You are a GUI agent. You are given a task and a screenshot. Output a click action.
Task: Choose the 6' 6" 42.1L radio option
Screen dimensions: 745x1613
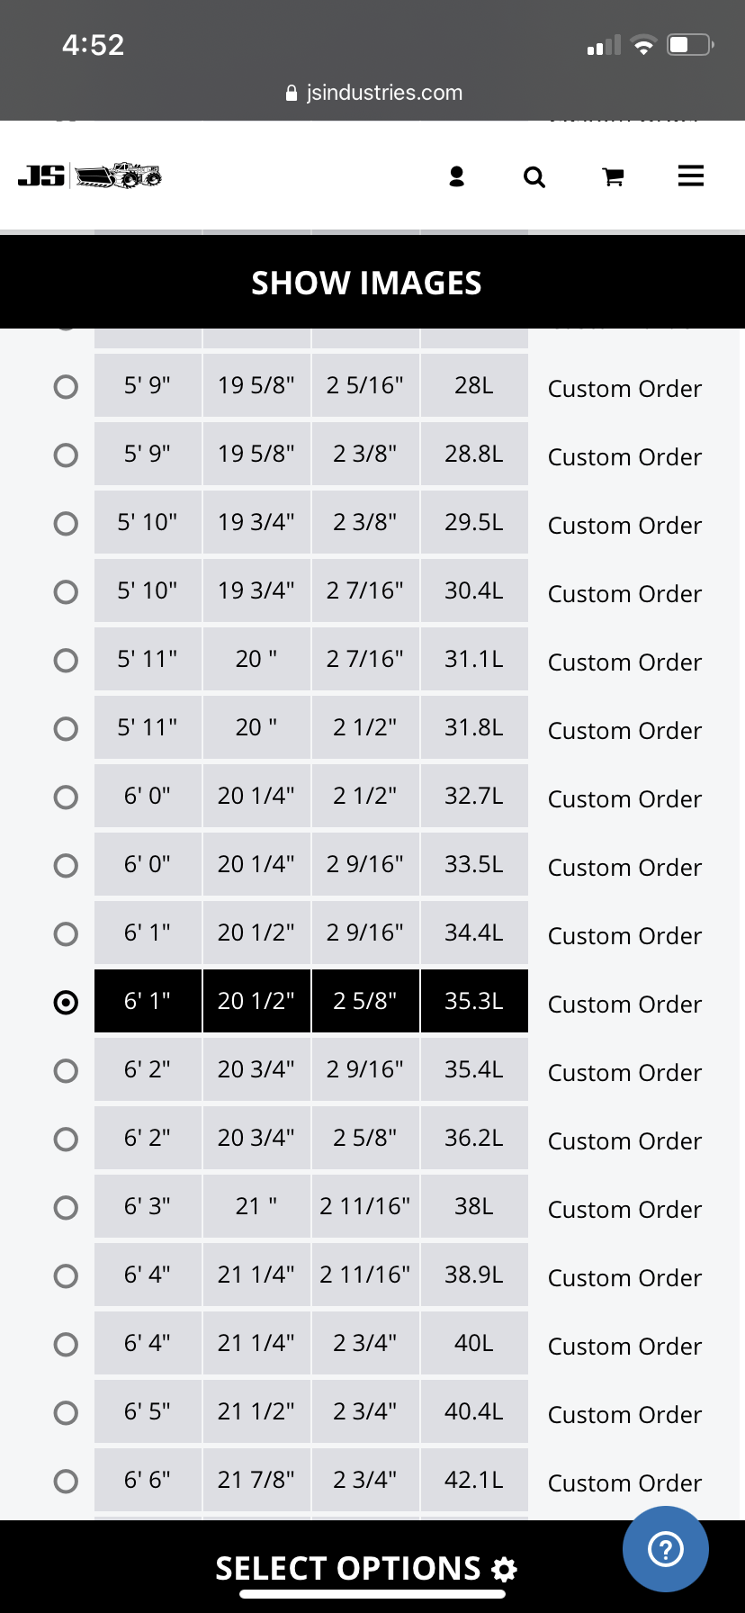click(x=66, y=1482)
